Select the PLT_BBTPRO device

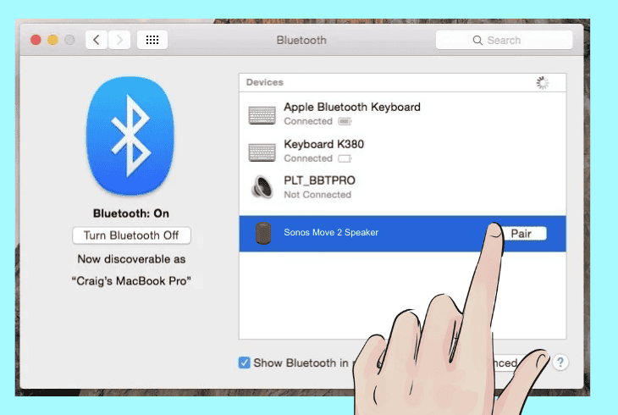click(x=402, y=187)
